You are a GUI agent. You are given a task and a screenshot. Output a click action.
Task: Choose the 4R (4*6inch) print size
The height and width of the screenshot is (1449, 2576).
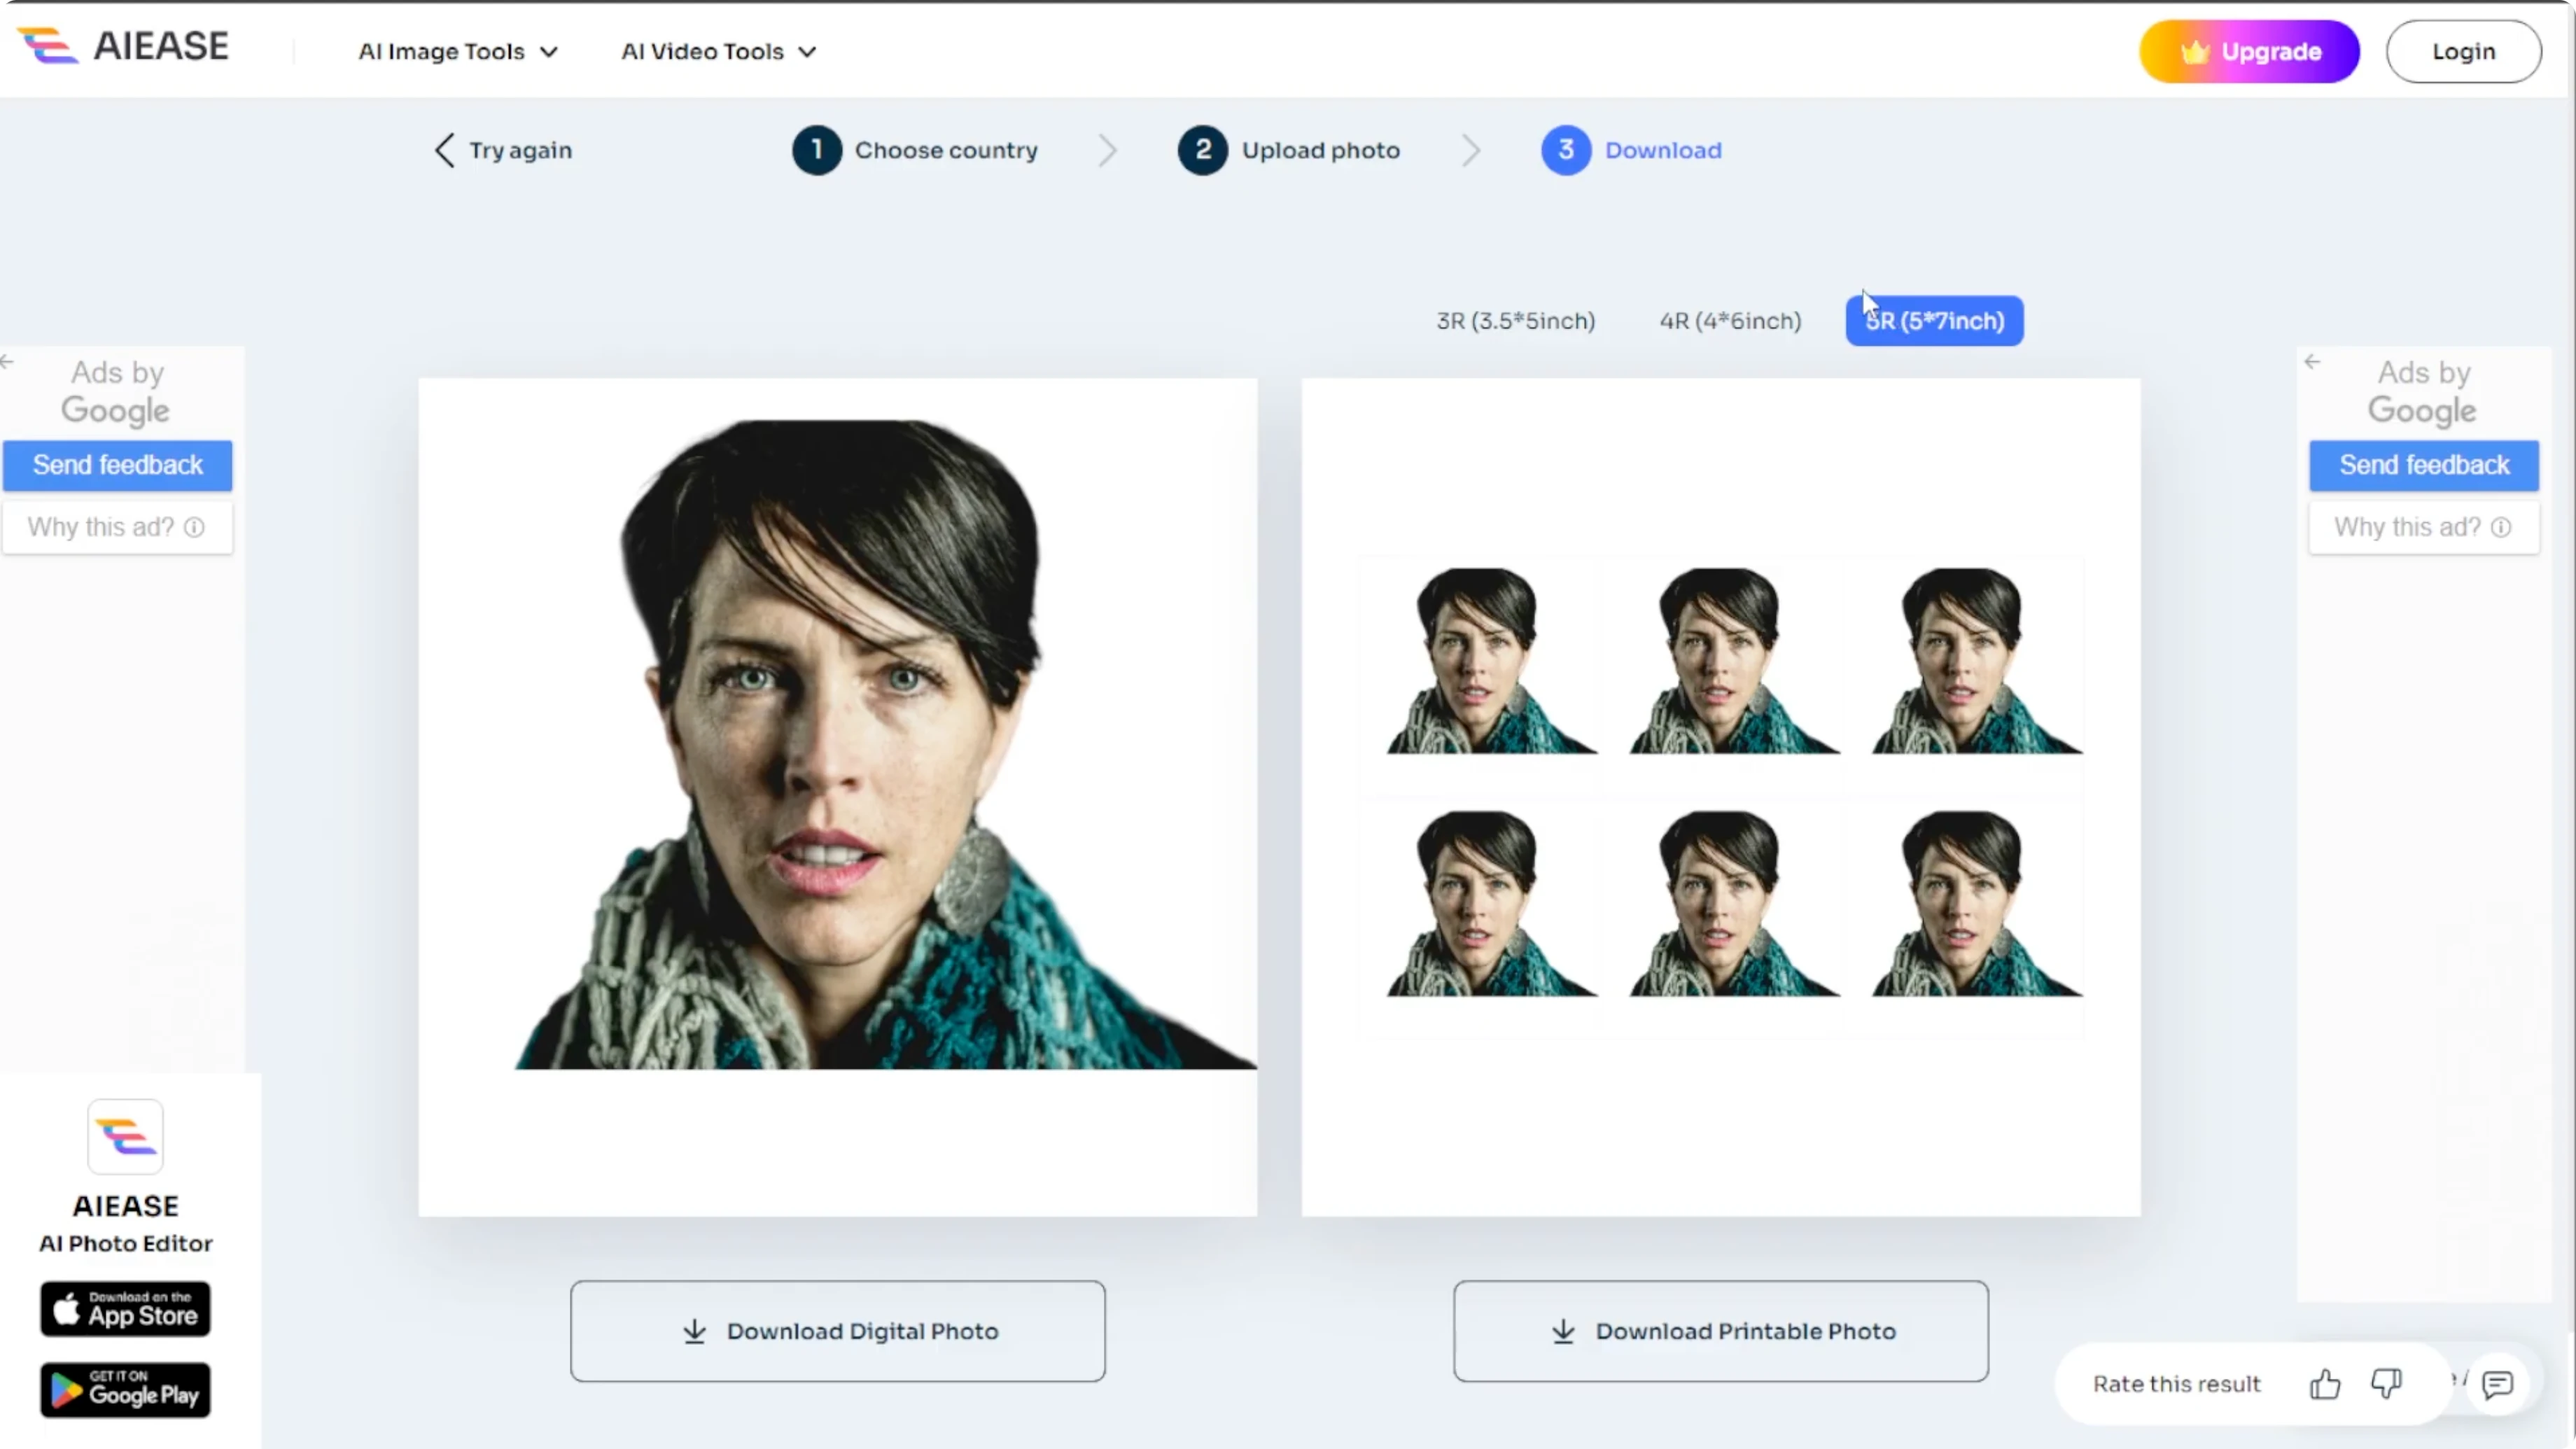pos(1730,321)
